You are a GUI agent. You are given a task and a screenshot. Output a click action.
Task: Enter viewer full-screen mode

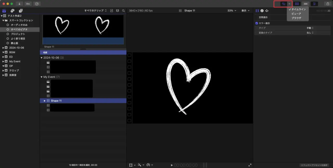tap(250, 165)
